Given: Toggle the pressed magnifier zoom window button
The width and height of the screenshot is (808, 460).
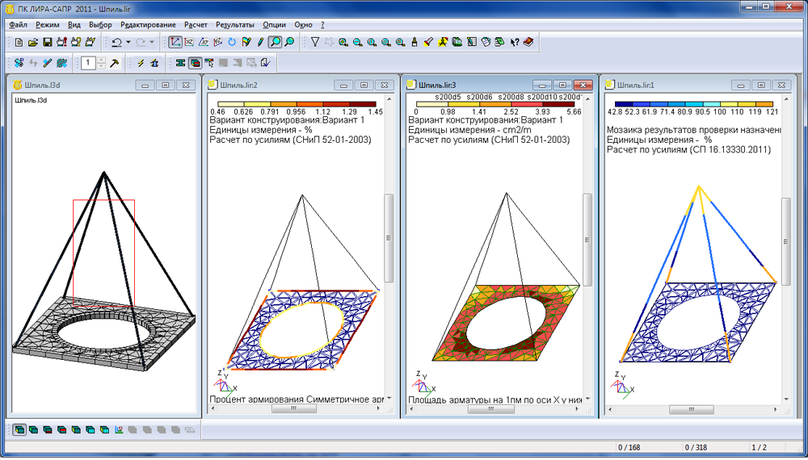Looking at the screenshot, I should click(x=275, y=42).
